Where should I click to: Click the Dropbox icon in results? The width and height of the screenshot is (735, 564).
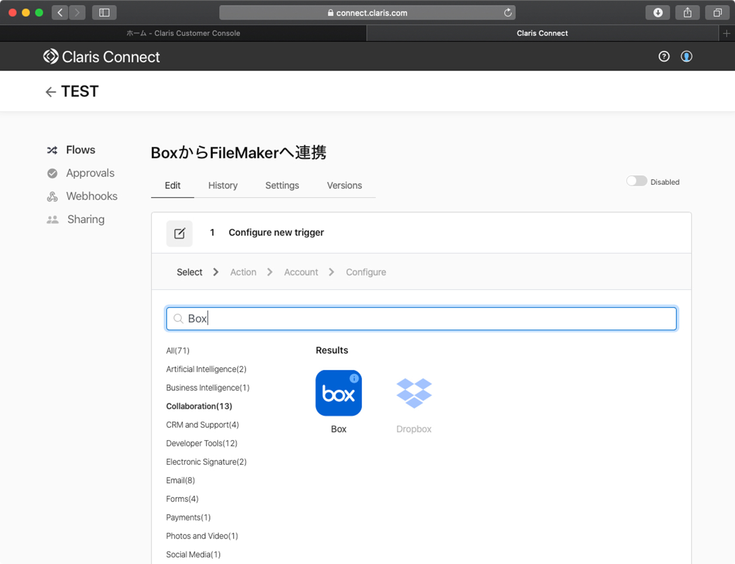413,393
